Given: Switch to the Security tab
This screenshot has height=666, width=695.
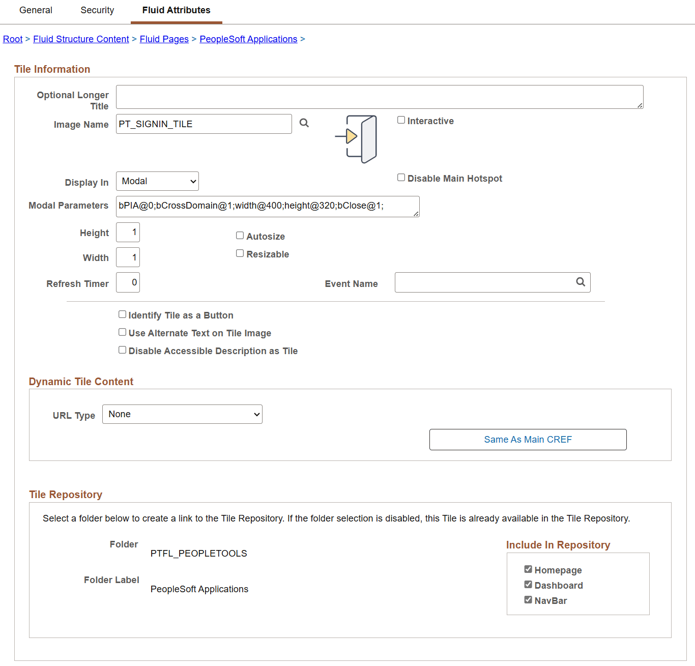Looking at the screenshot, I should 97,10.
